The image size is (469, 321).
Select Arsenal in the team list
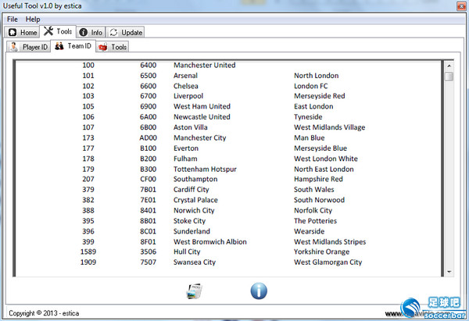(185, 76)
